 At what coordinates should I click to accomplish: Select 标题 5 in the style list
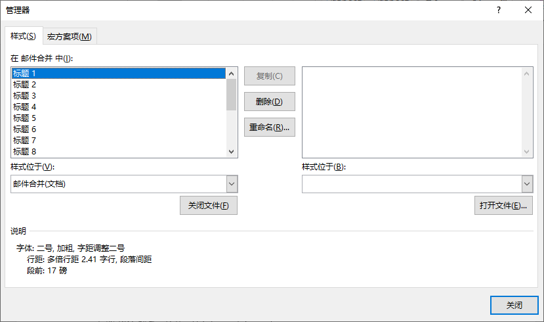click(x=119, y=118)
